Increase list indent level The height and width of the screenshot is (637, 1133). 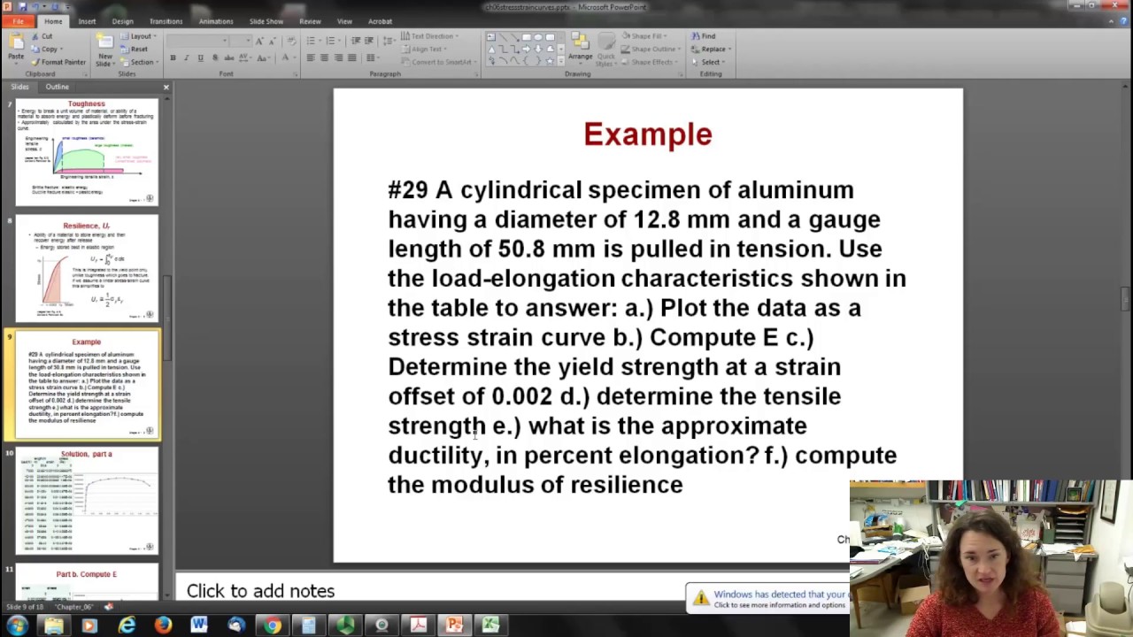(x=369, y=41)
